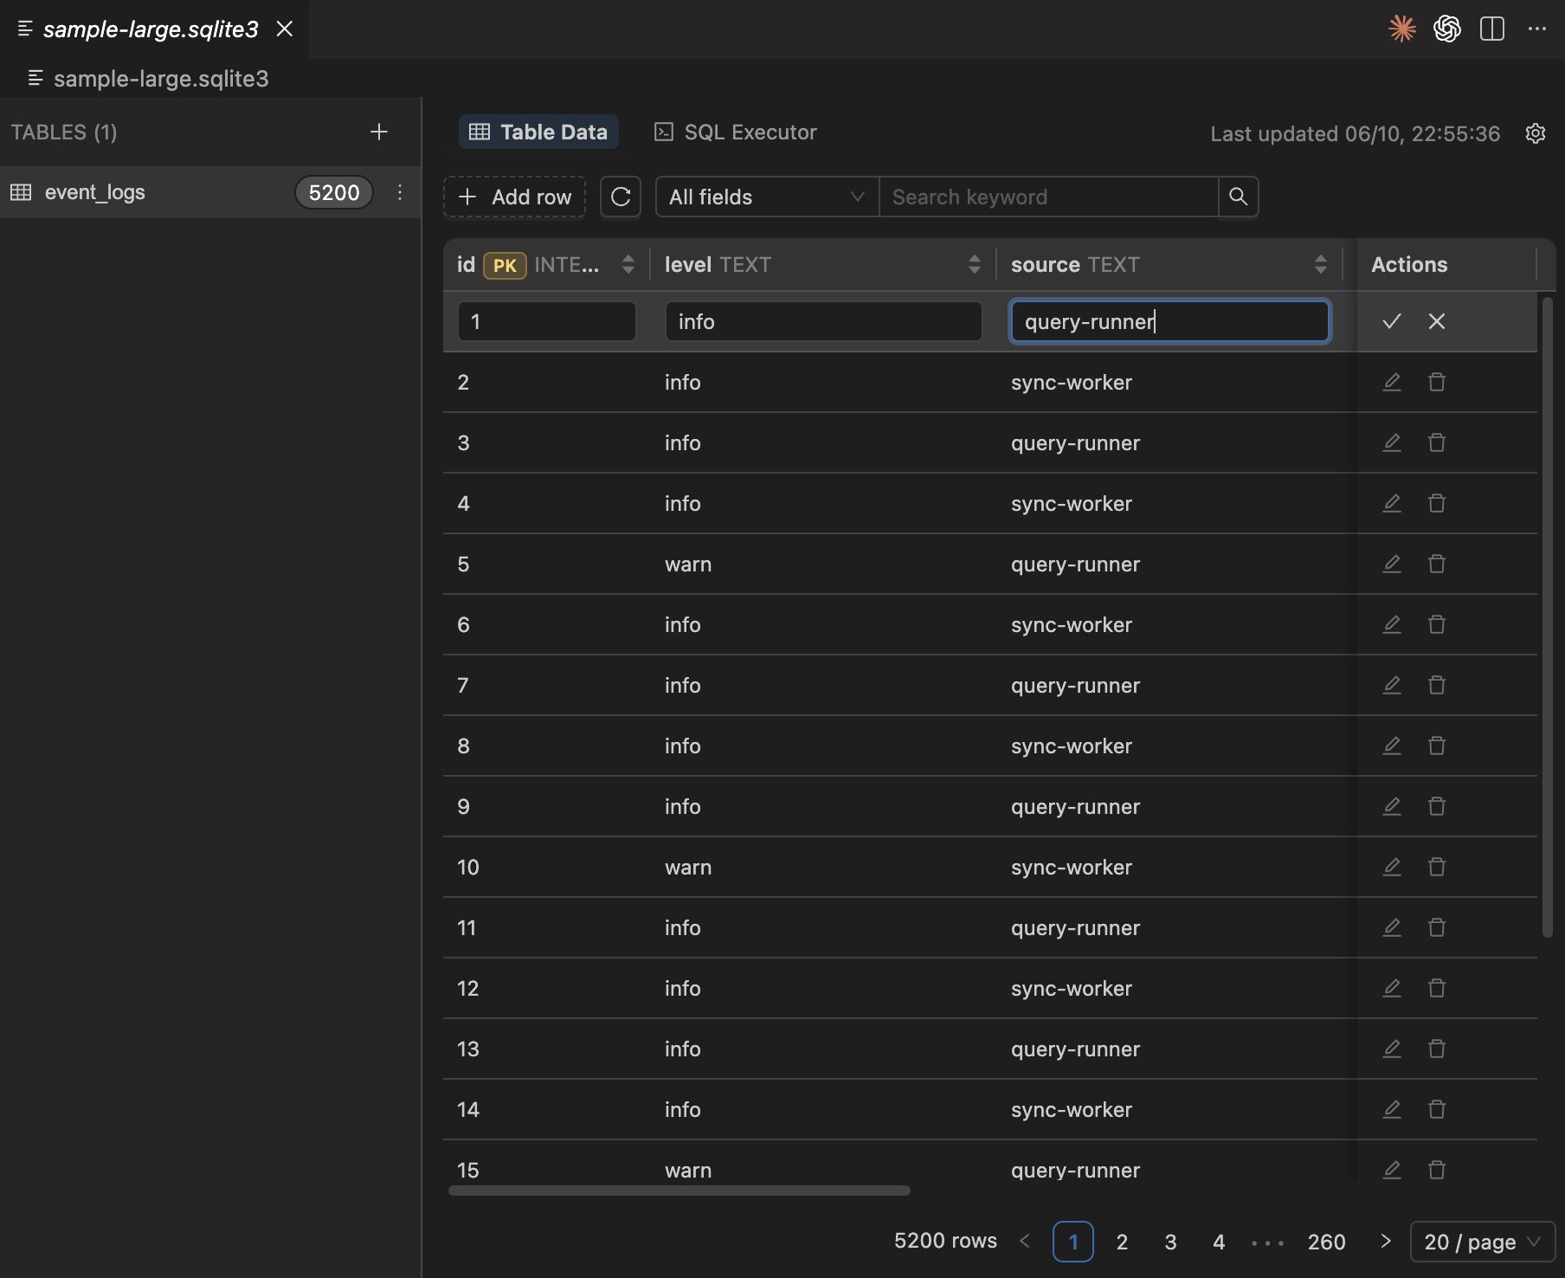Click the search magnifier button
Screen dimensions: 1565x1278
[x=1239, y=197]
